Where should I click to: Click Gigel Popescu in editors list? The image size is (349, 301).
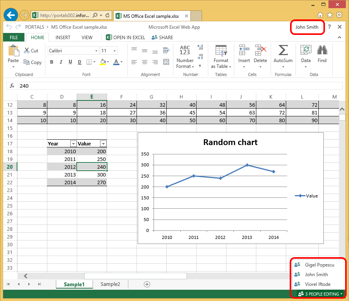coord(320,265)
